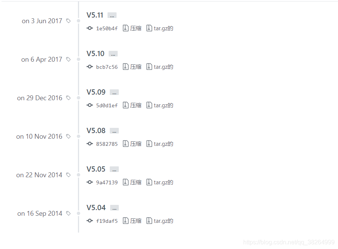This screenshot has height=249, width=338.
Task: Click the tag icon beside 3 Jun 2017
Action: tap(68, 21)
